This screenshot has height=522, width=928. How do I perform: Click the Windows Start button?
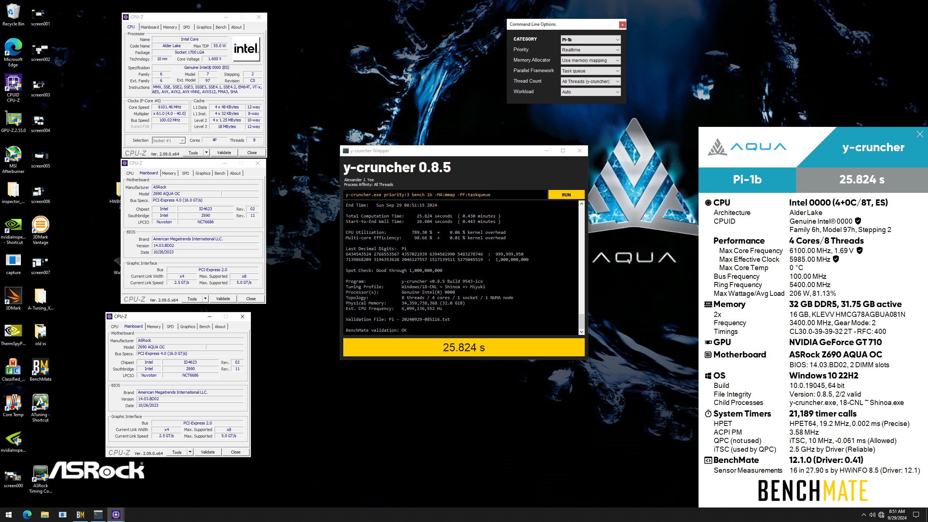pyautogui.click(x=9, y=514)
